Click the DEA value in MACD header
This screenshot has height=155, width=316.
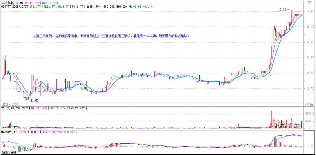(x=49, y=132)
